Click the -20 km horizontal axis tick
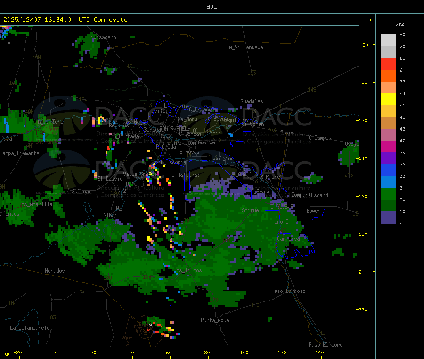Image resolution: width=424 pixels, height=359 pixels. tap(18, 352)
